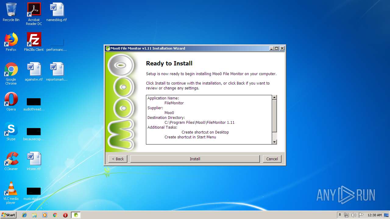Image resolution: width=390 pixels, height=219 pixels.
Task: Open Windows Explorer folder in taskbar
Action: tap(34, 215)
